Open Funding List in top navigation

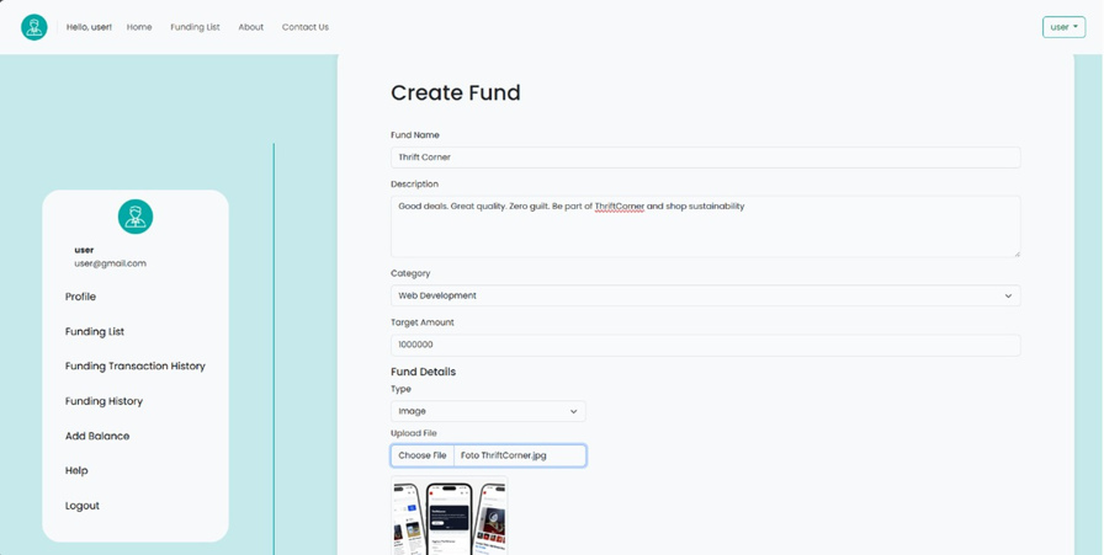tap(195, 27)
